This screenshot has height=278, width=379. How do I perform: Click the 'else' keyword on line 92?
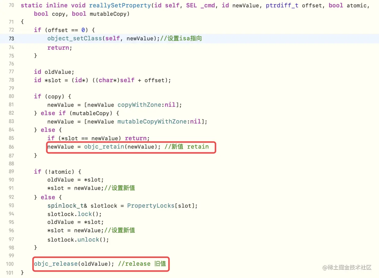tap(48, 198)
